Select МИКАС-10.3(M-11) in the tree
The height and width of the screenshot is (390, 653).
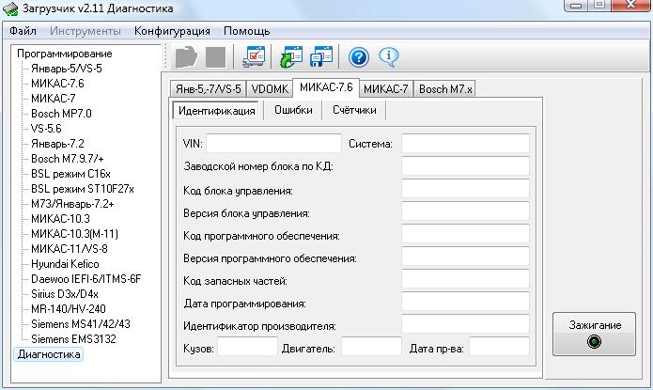(x=74, y=234)
